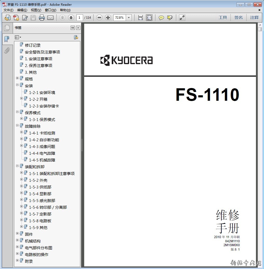Open the 注释 comments pane
The width and height of the screenshot is (264, 269).
pos(254,18)
